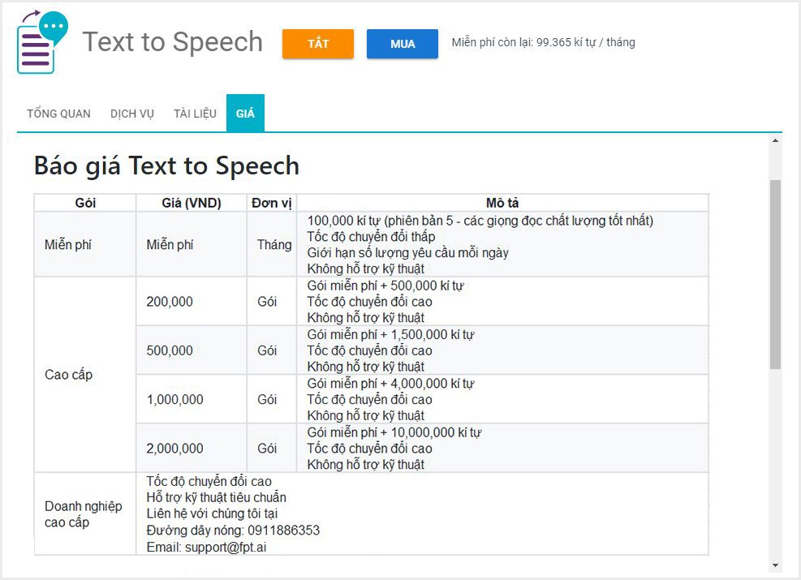Go to the TÀI LIỆU tab
Viewport: 801px width, 580px height.
195,114
